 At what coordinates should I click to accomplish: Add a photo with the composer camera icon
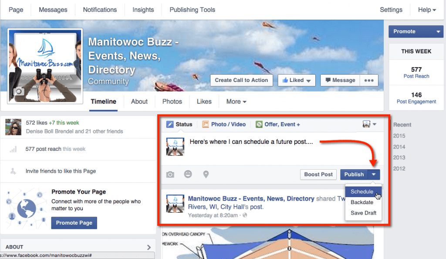170,174
